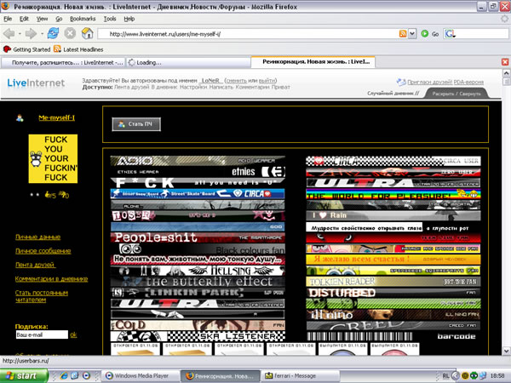This screenshot has height=383, width=511.
Task: Expand the address bar history dropdown
Action: 412,33
